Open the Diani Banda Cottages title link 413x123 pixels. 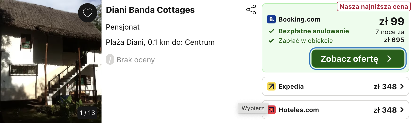(x=150, y=10)
